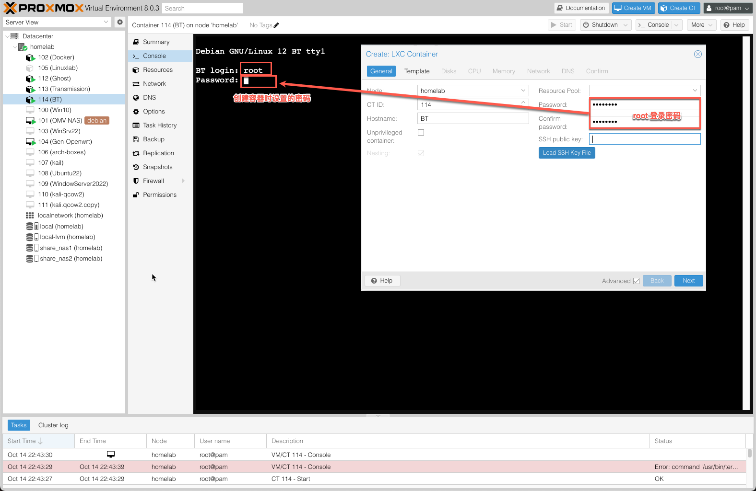Click the debian tag on 101 (OMV-NAS)
756x491 pixels.
[x=97, y=121]
